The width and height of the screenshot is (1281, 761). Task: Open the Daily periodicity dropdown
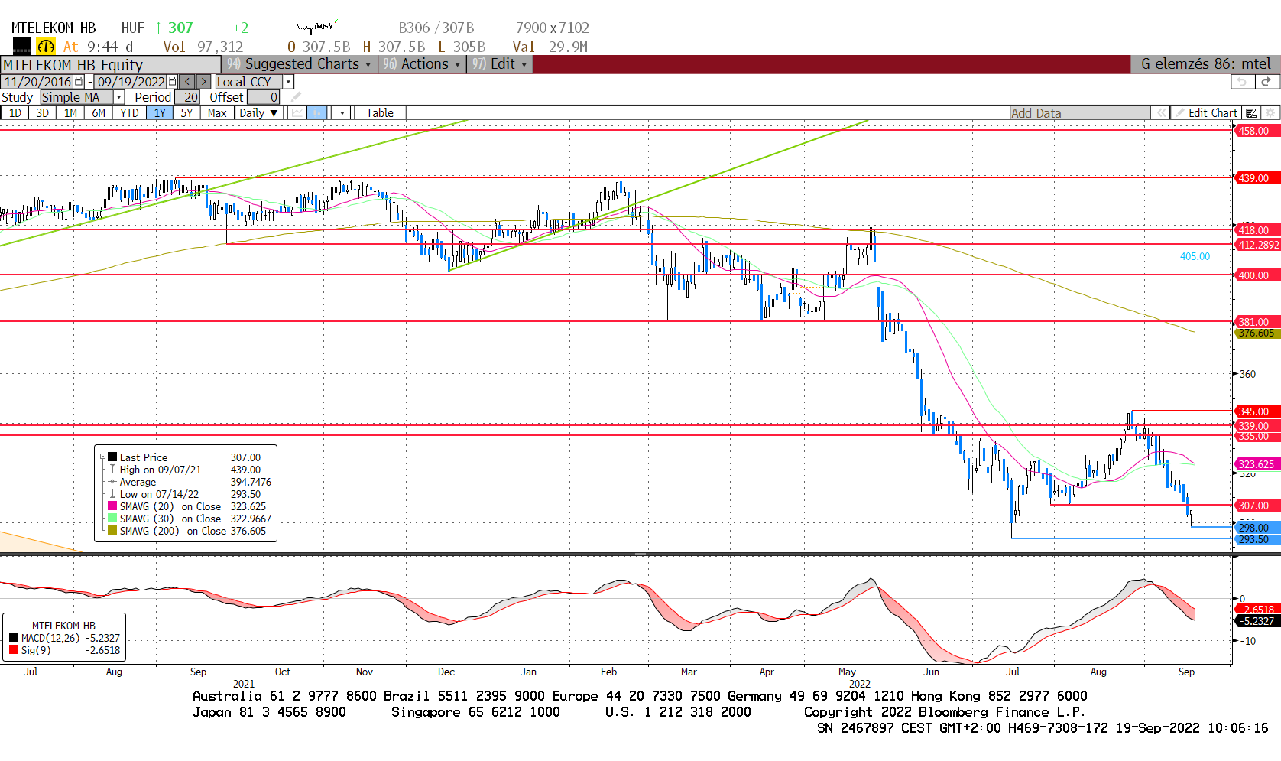pyautogui.click(x=259, y=113)
